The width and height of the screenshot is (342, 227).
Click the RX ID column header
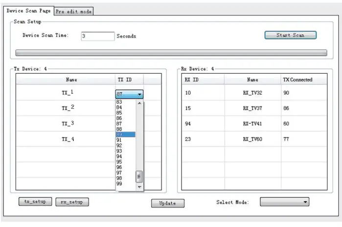pyautogui.click(x=203, y=80)
